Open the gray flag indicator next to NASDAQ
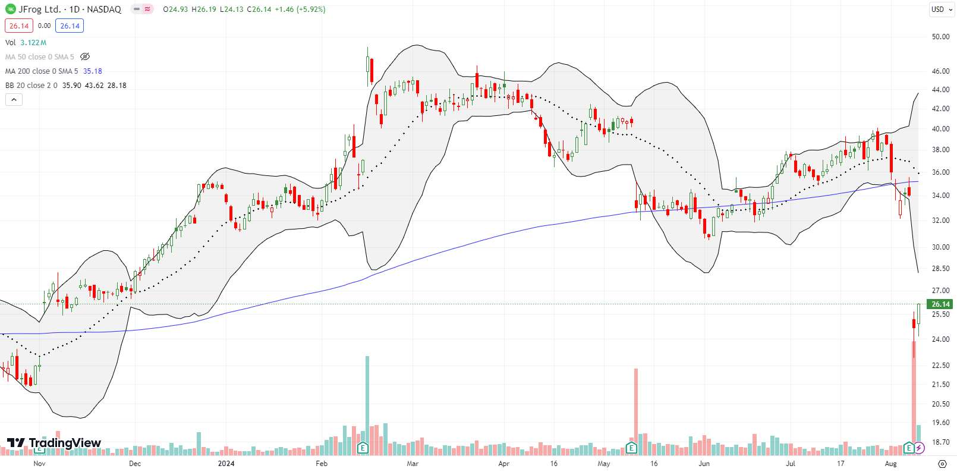957x472 pixels. (x=137, y=9)
